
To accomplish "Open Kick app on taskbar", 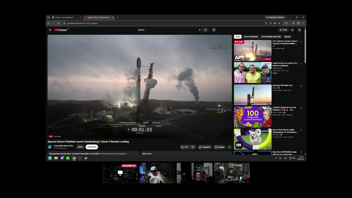I will (68, 158).
